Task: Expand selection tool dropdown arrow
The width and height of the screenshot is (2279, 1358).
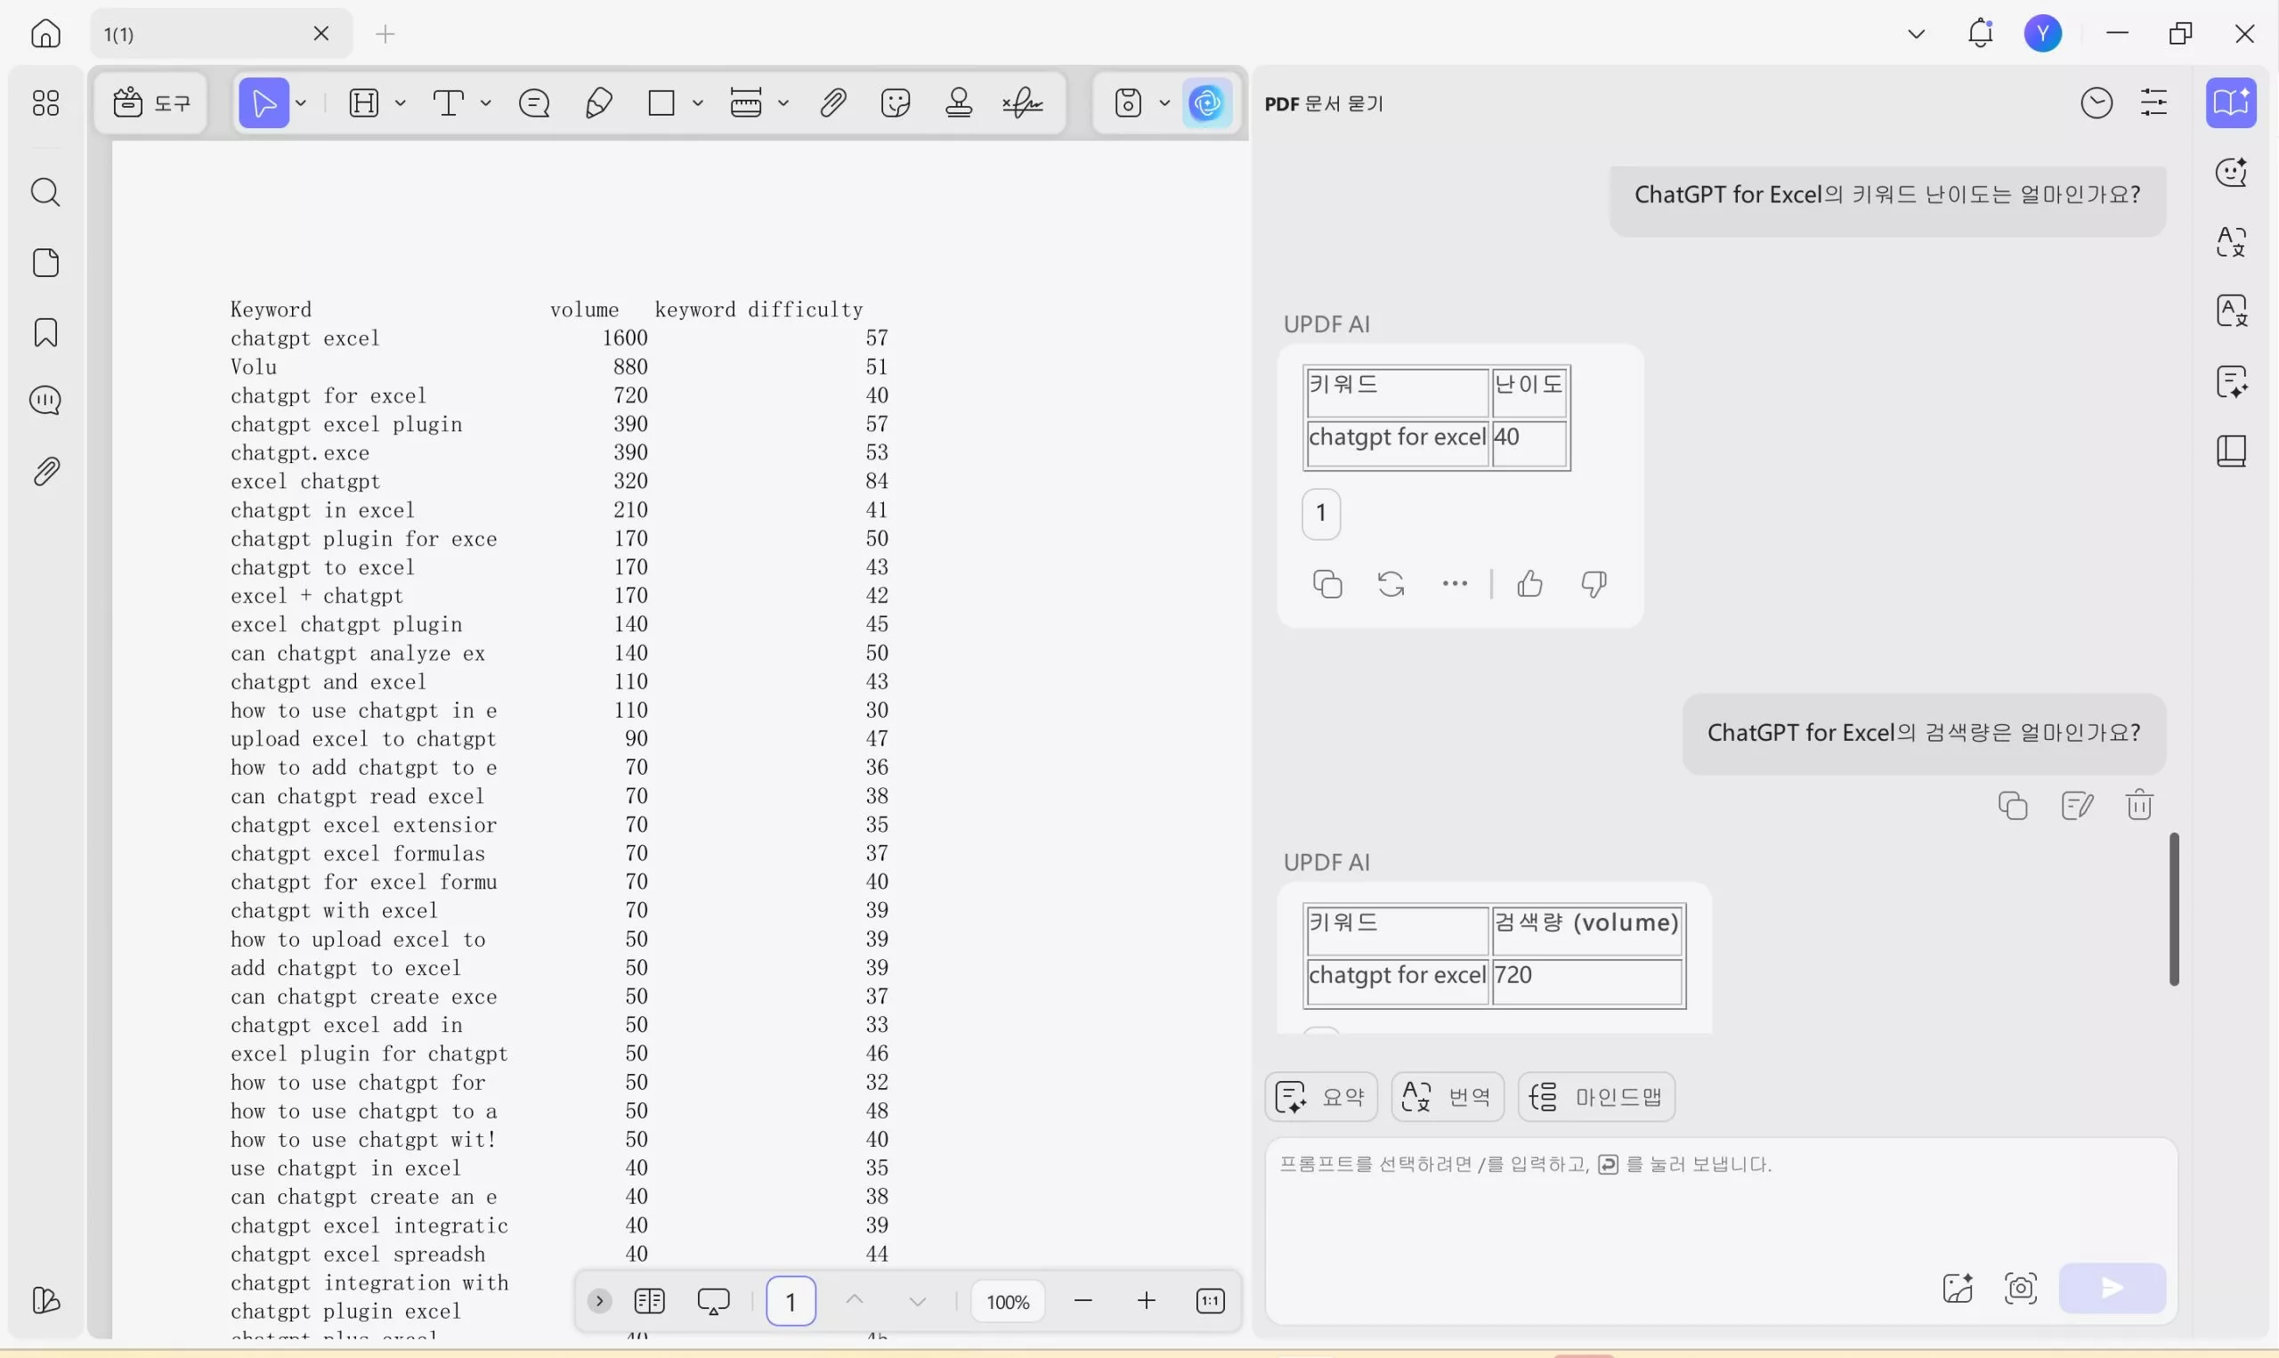Action: (301, 102)
